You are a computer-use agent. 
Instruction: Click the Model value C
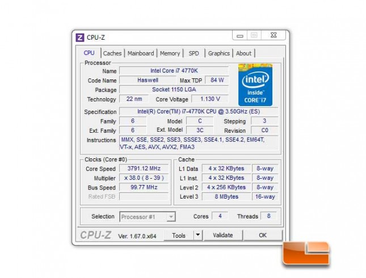[200, 121]
